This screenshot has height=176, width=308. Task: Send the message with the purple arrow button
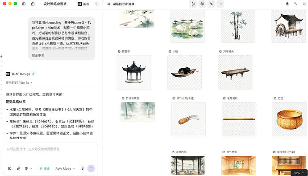point(91,168)
